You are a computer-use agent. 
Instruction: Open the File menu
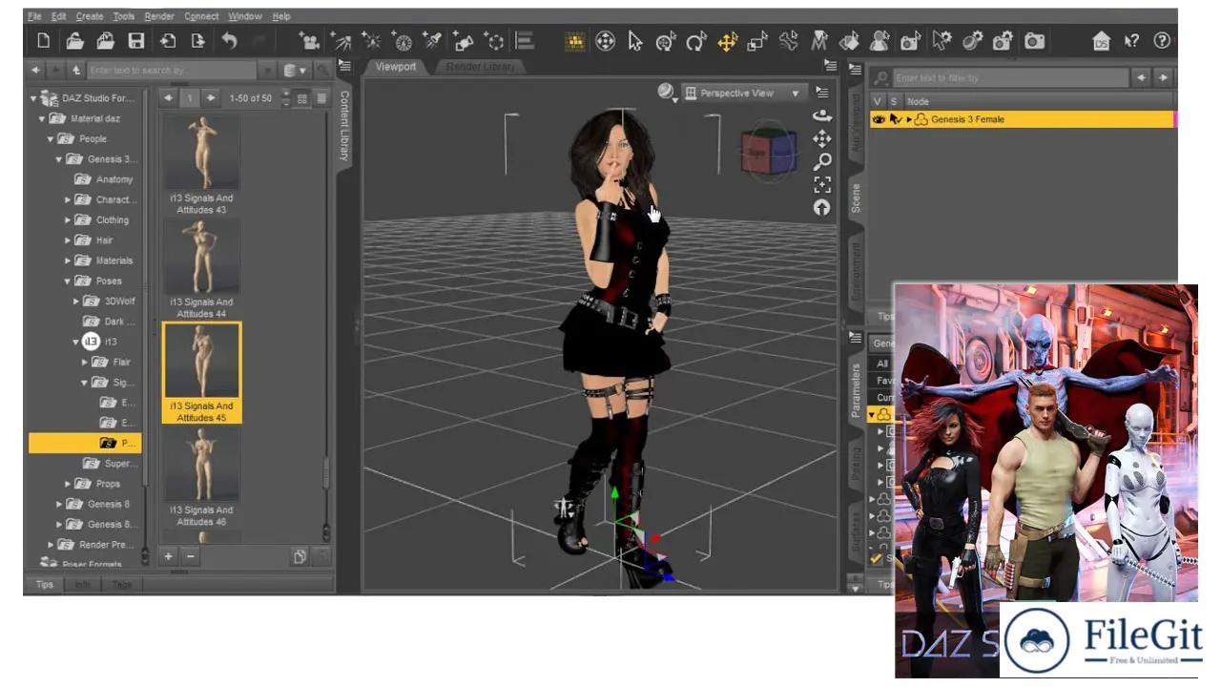tap(34, 16)
